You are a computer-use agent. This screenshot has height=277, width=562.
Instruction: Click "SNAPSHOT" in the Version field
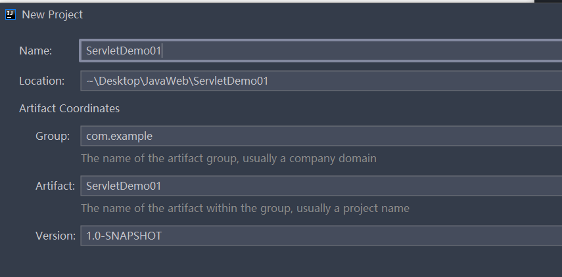[x=133, y=236]
